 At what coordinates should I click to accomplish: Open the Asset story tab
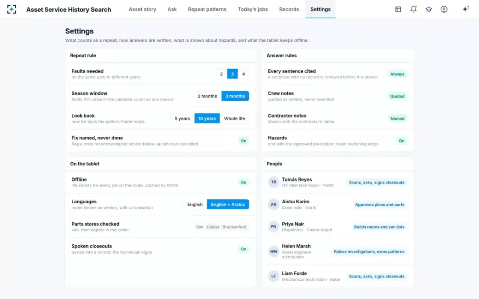click(x=143, y=9)
